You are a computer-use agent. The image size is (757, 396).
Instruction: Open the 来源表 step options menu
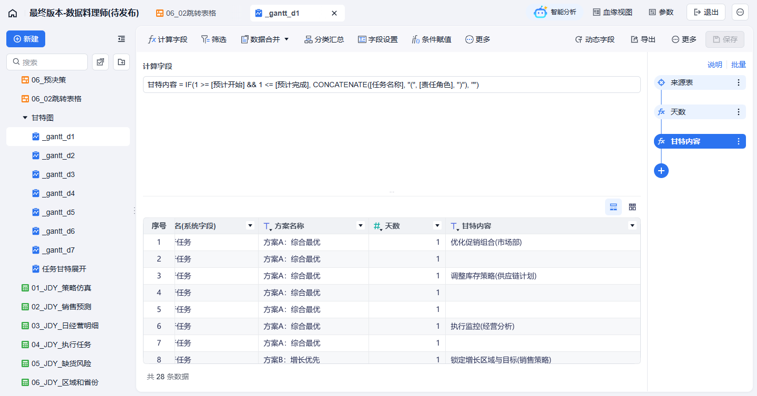[739, 82]
